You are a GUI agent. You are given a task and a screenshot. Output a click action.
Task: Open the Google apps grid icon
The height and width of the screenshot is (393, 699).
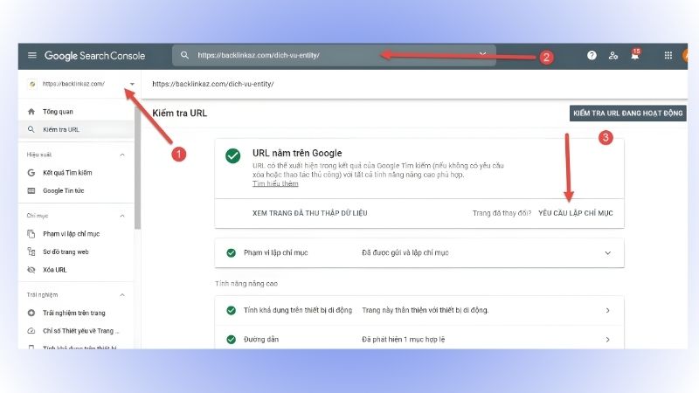(668, 55)
